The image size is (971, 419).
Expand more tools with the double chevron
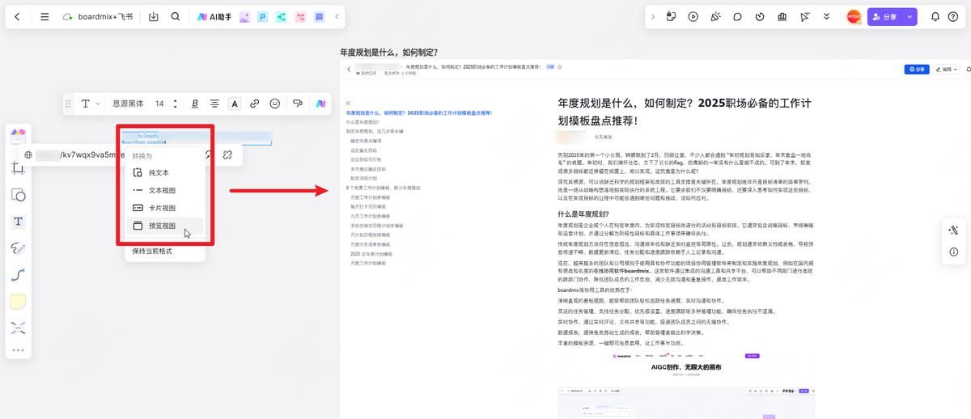pyautogui.click(x=826, y=16)
